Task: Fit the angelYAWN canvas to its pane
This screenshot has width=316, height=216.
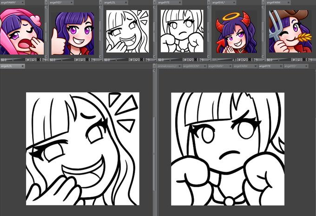Action: pos(38,60)
